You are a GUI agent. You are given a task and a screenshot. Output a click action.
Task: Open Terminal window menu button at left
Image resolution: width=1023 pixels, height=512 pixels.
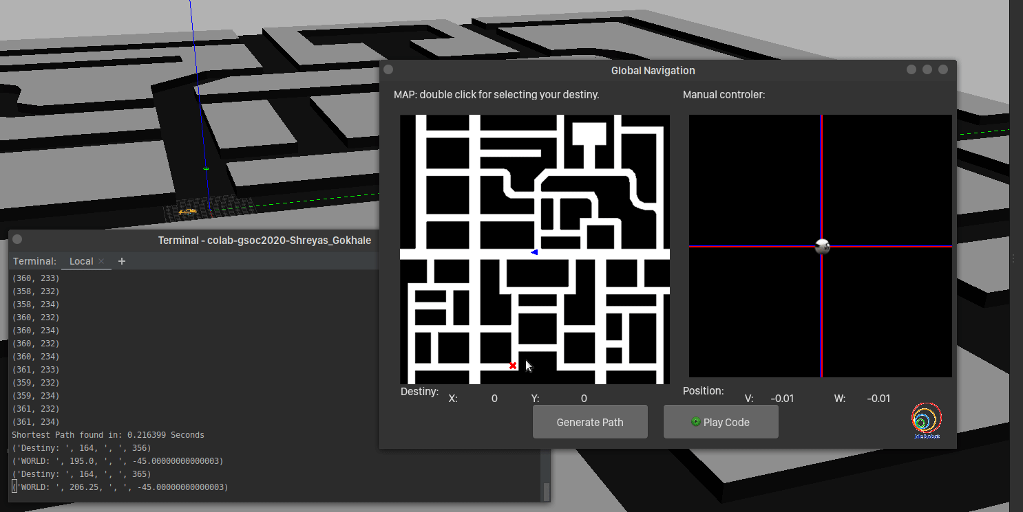[x=18, y=239]
